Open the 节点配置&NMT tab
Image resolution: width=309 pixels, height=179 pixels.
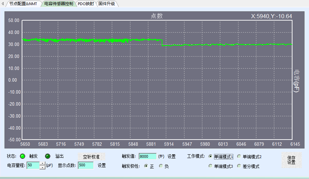click(x=23, y=4)
